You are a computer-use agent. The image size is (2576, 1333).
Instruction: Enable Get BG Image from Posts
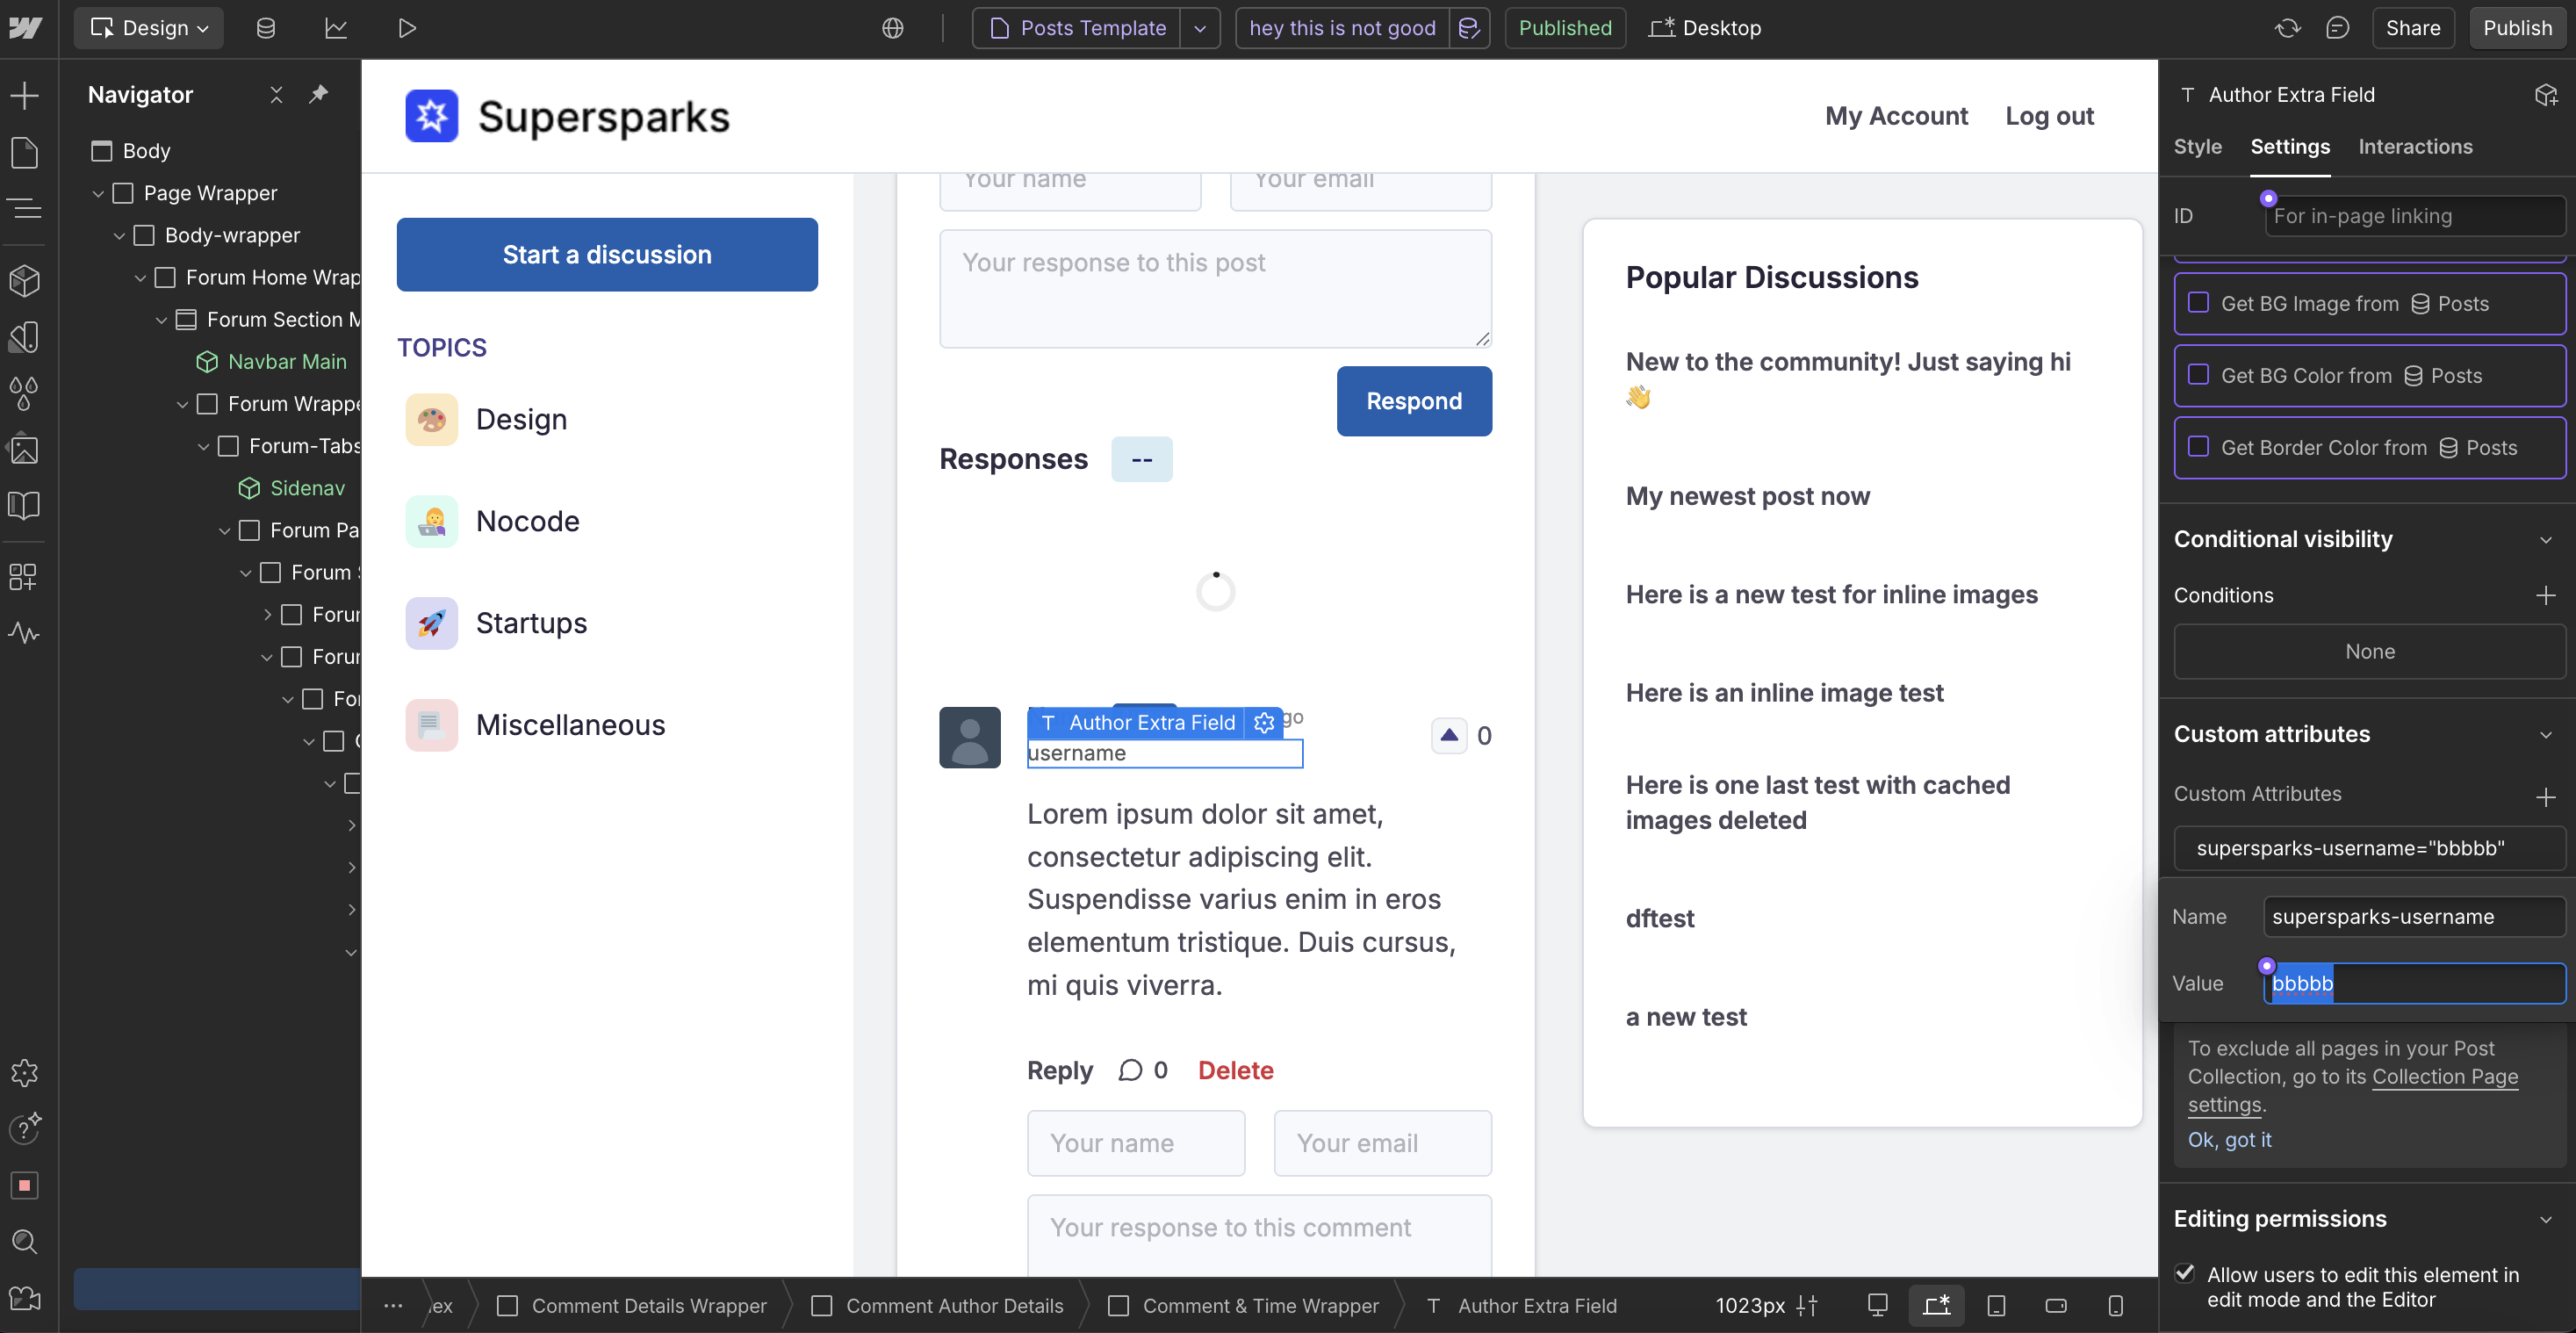(2198, 302)
